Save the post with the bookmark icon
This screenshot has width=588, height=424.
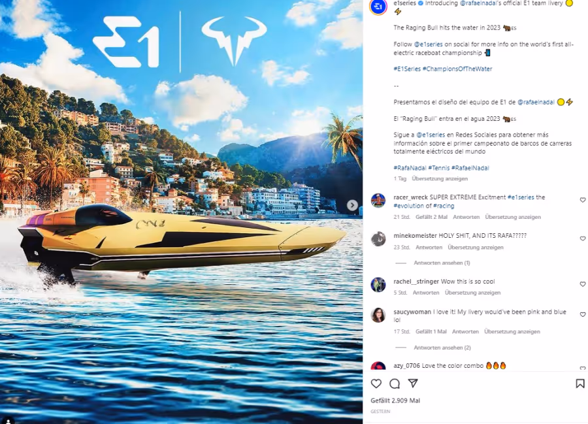tap(580, 383)
